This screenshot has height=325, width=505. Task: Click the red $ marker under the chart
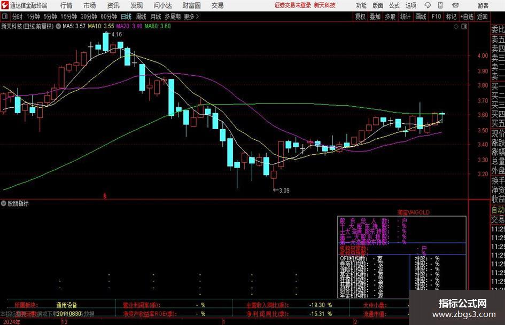(x=105, y=196)
